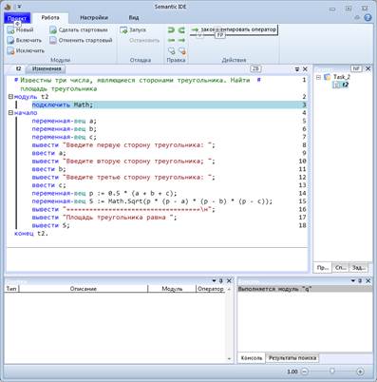
Task: Open the Результаты поиска tab
Action: [292, 358]
